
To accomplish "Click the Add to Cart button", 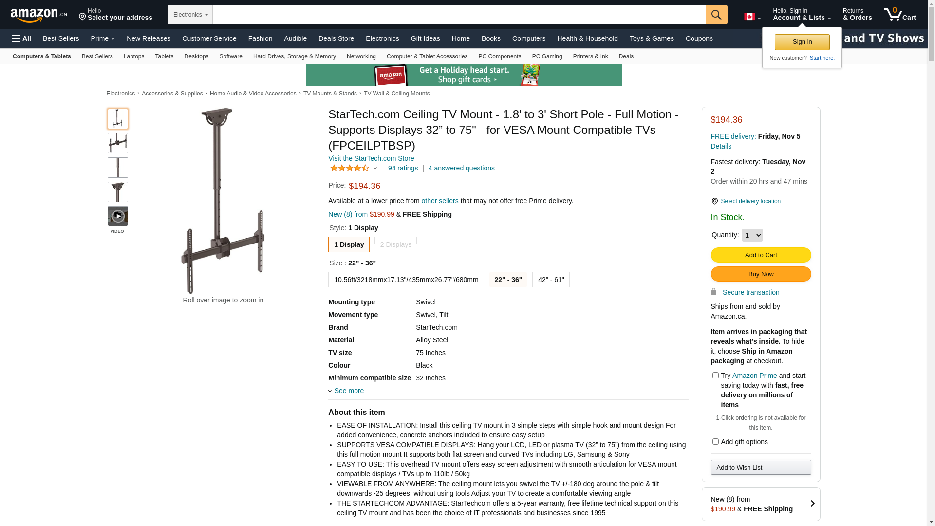I will coord(761,255).
